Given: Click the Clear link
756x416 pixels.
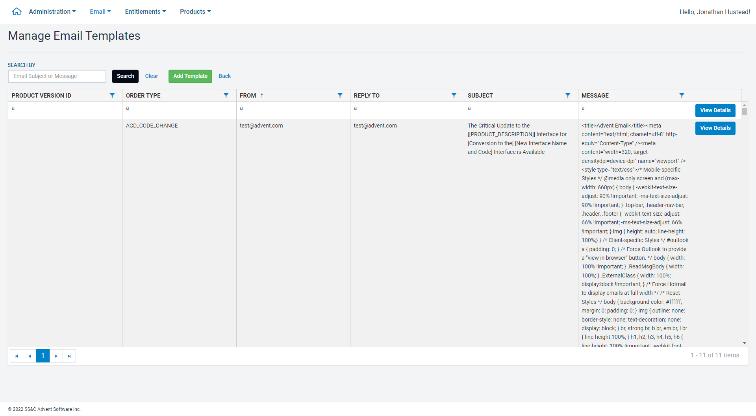Looking at the screenshot, I should coord(151,76).
